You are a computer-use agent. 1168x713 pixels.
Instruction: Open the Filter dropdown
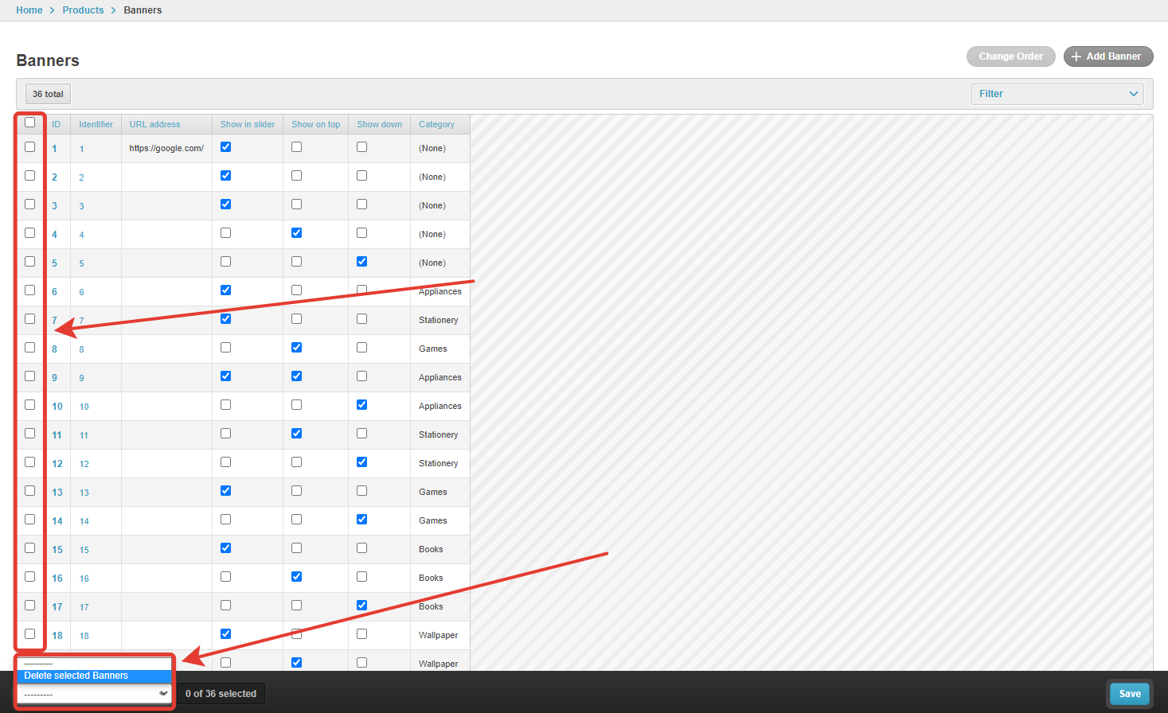click(x=1057, y=94)
